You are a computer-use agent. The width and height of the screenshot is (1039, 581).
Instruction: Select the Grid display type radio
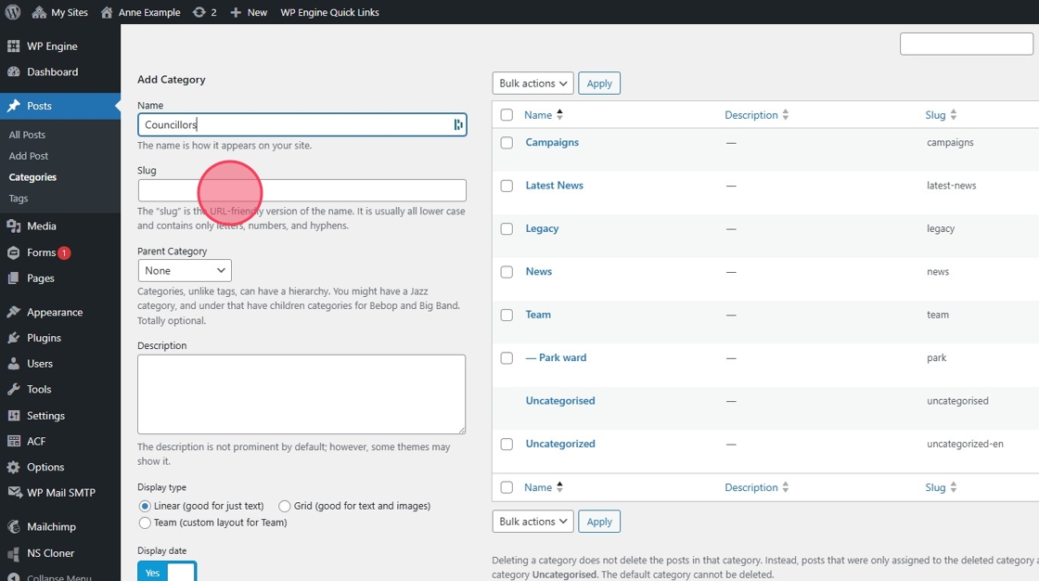(x=285, y=506)
